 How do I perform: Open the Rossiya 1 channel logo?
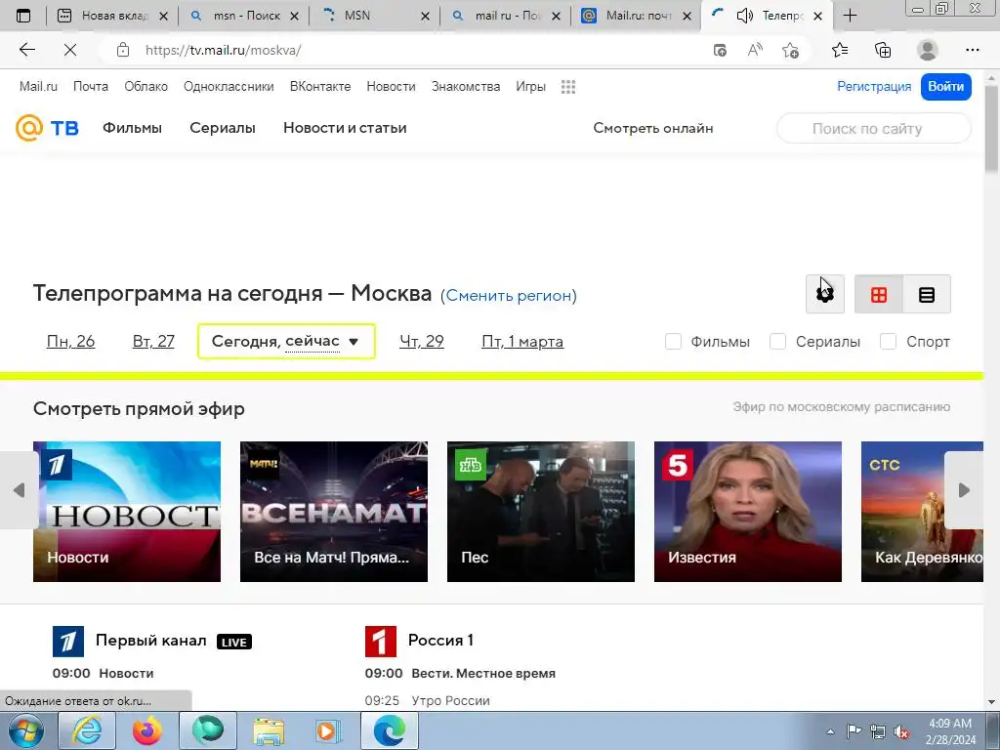click(x=381, y=641)
